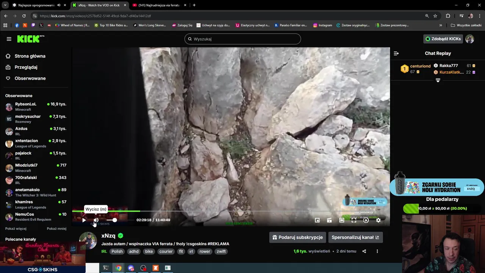Share the video via share icon
Image resolution: width=485 pixels, height=273 pixels.
[x=364, y=251]
